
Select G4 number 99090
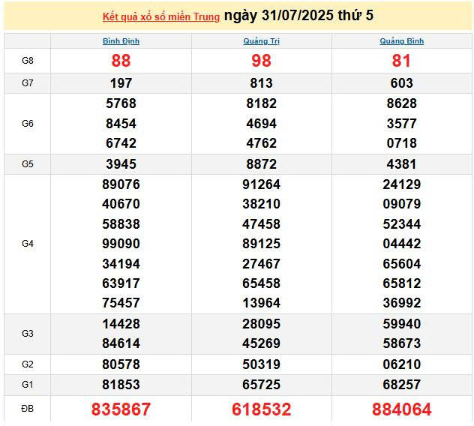(x=121, y=244)
